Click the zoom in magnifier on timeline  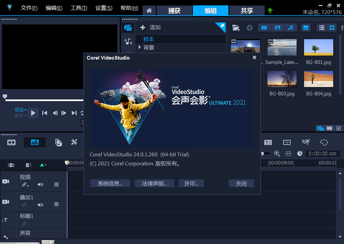point(277,153)
